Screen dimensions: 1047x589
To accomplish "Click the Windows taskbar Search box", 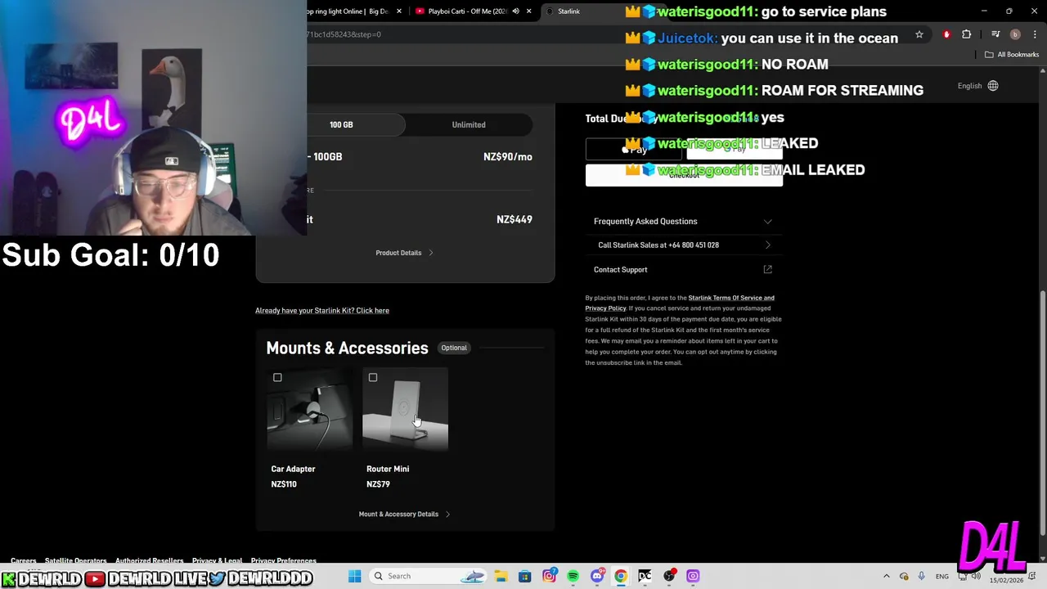I will click(429, 576).
